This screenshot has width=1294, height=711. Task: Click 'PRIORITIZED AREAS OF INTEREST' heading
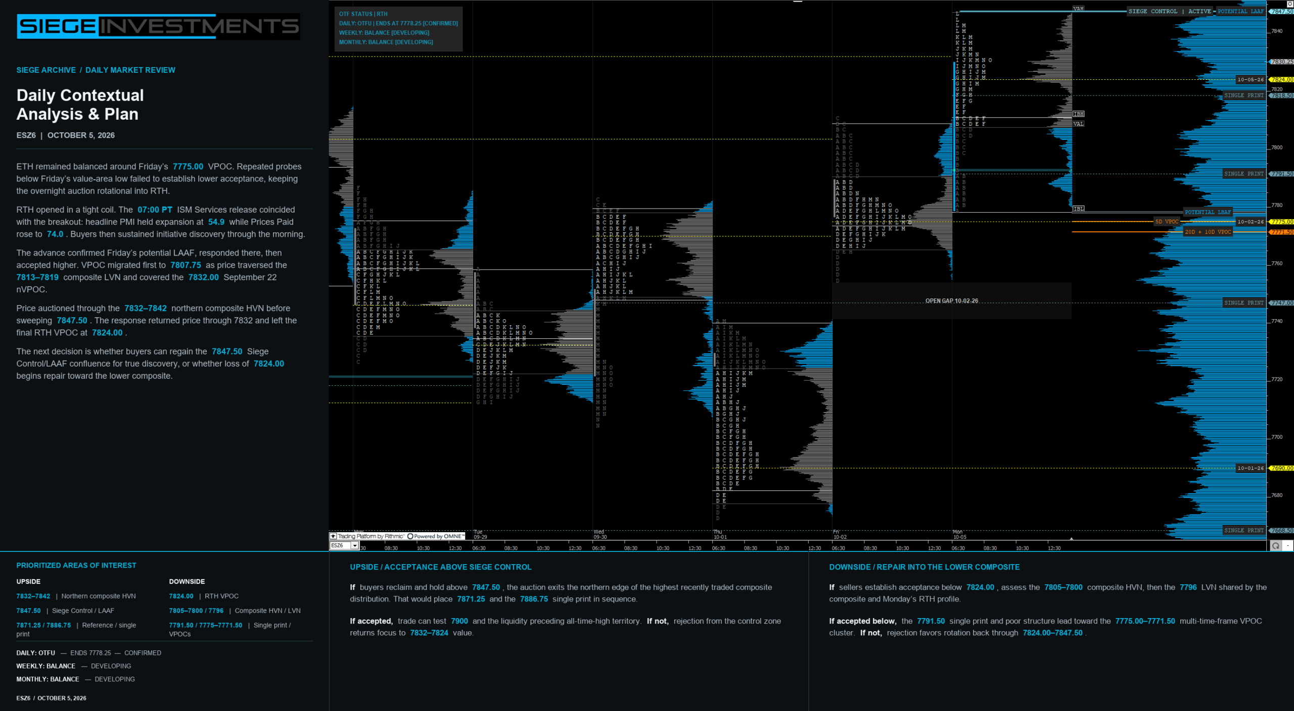(76, 566)
